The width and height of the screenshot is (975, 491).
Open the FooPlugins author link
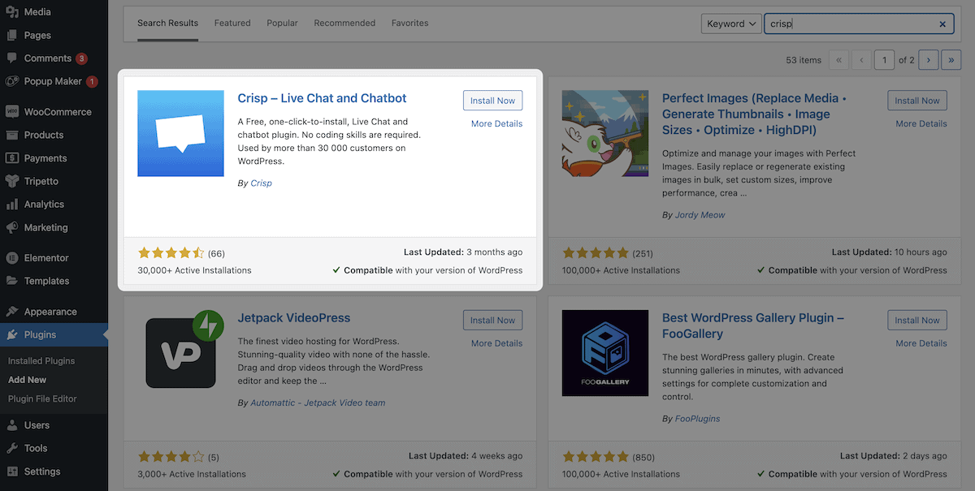[x=698, y=419]
